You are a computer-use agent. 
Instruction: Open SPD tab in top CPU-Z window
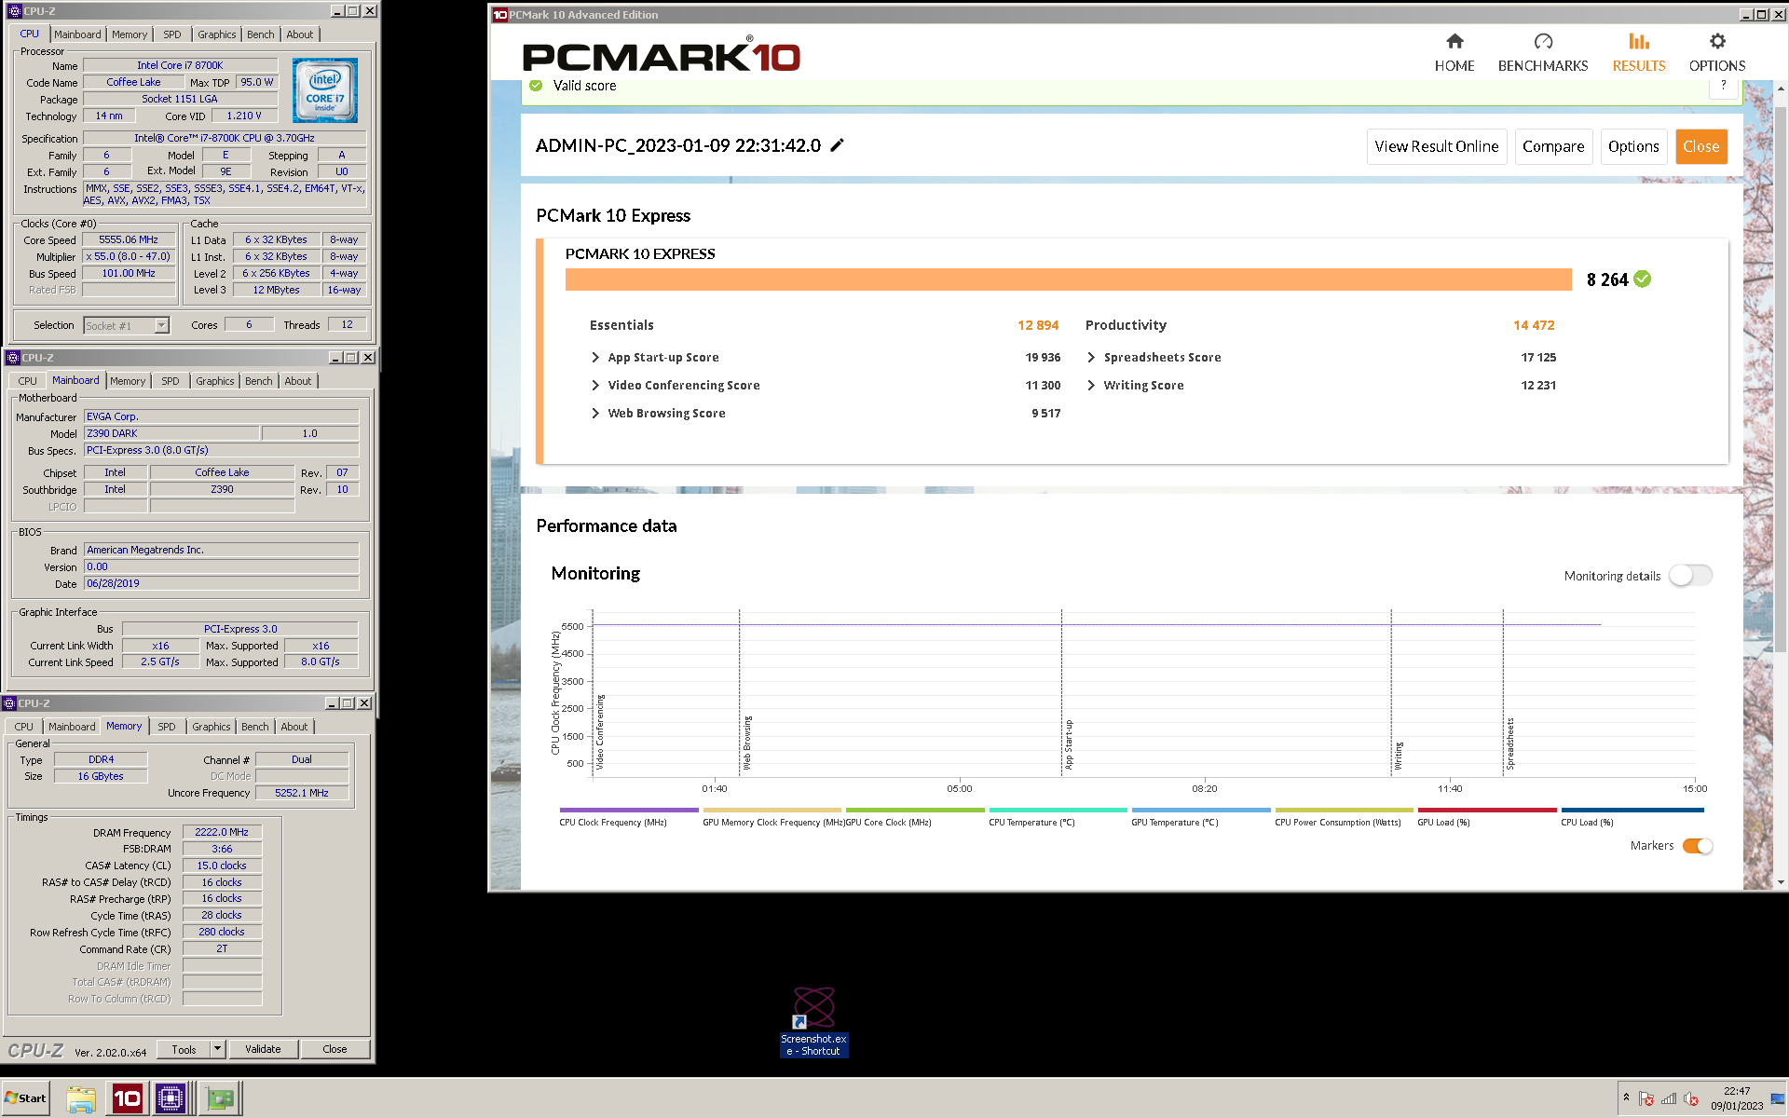pyautogui.click(x=172, y=34)
